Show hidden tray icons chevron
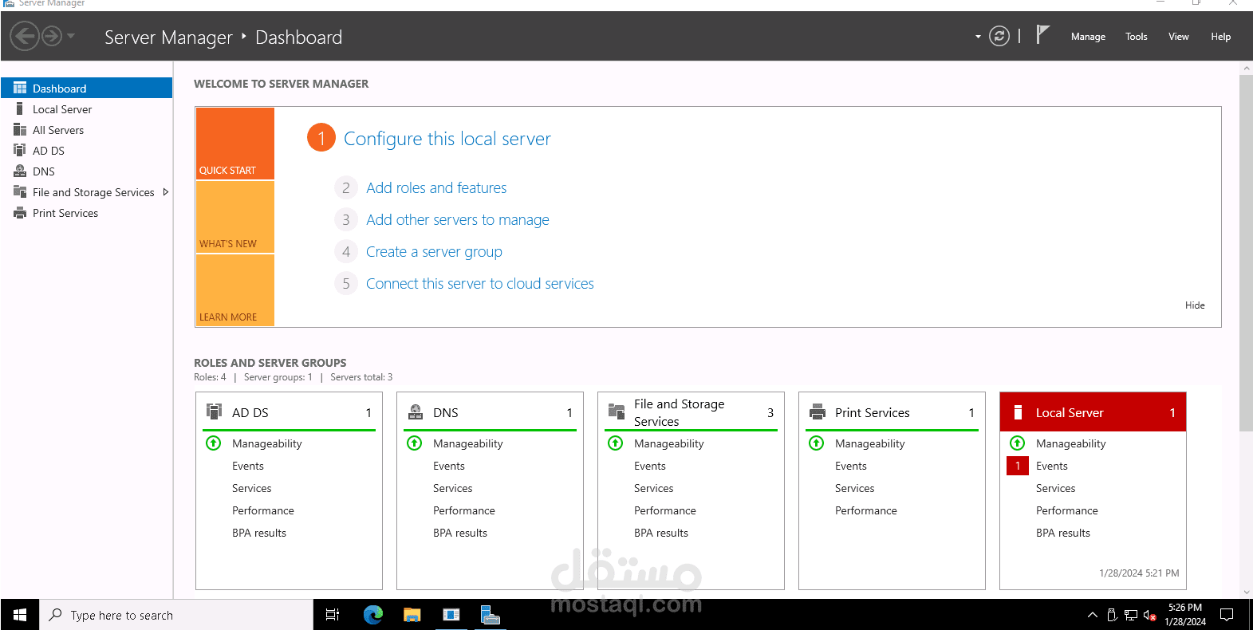The image size is (1253, 630). point(1093,615)
